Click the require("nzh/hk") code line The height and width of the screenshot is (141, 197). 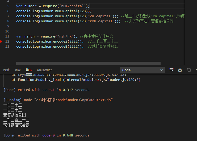47,36
